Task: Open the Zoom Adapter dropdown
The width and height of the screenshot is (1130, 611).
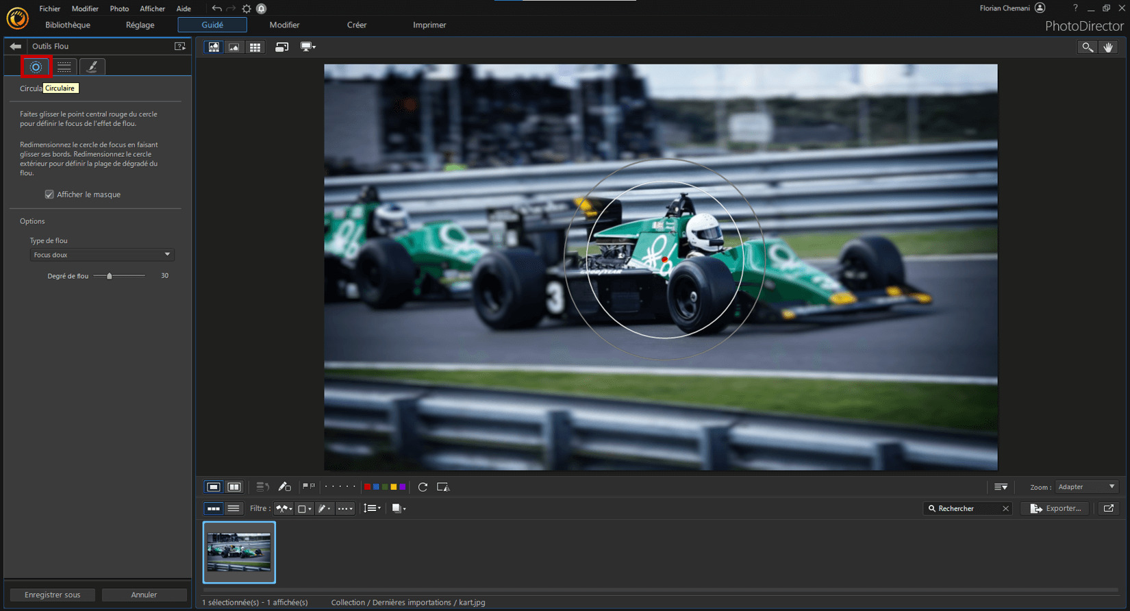Action: coord(1086,487)
